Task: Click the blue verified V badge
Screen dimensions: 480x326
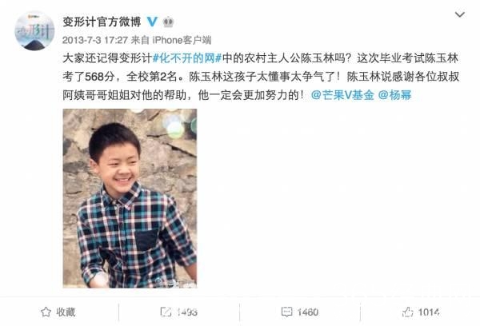Action: tap(152, 22)
